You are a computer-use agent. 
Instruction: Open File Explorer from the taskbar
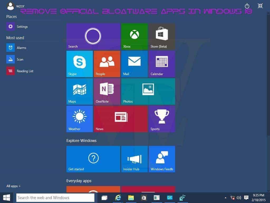131,198
